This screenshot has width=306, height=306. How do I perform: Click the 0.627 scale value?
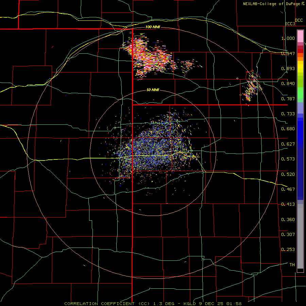click(288, 144)
